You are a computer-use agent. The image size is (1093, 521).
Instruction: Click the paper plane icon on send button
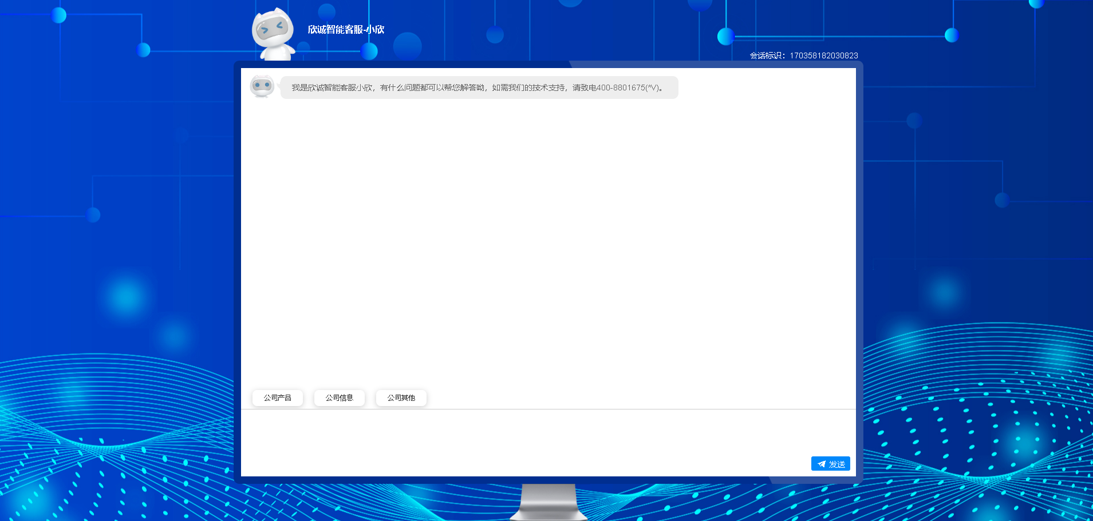coord(822,464)
